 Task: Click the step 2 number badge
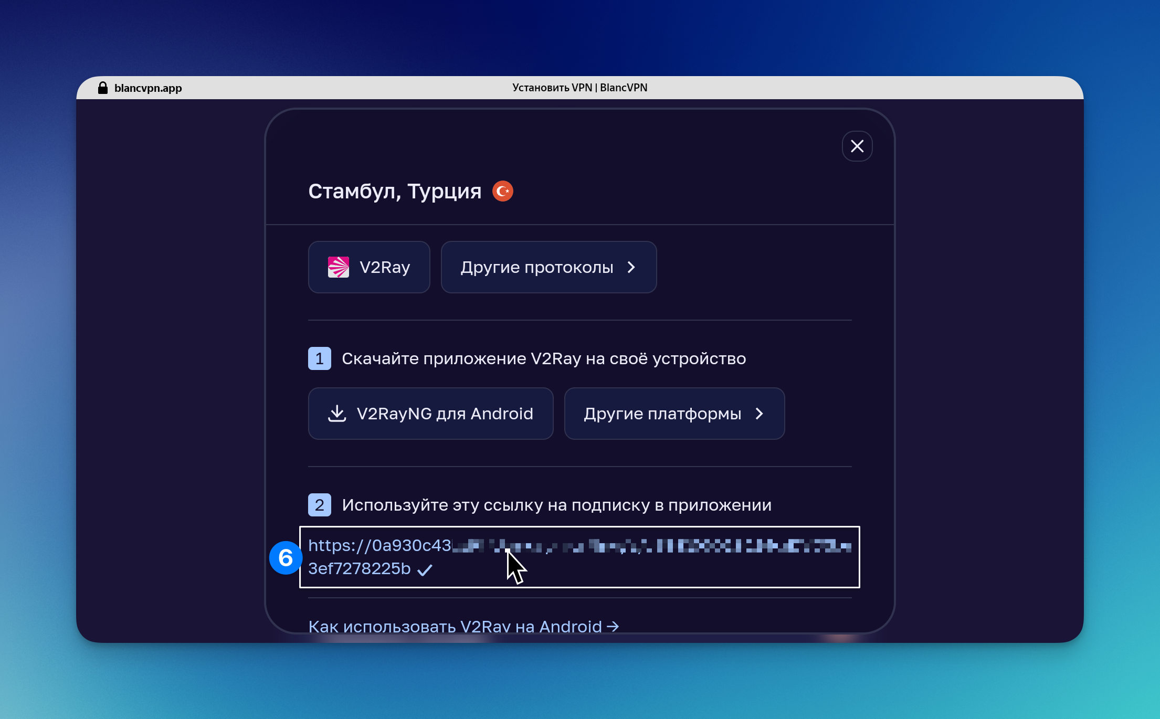[x=319, y=505]
